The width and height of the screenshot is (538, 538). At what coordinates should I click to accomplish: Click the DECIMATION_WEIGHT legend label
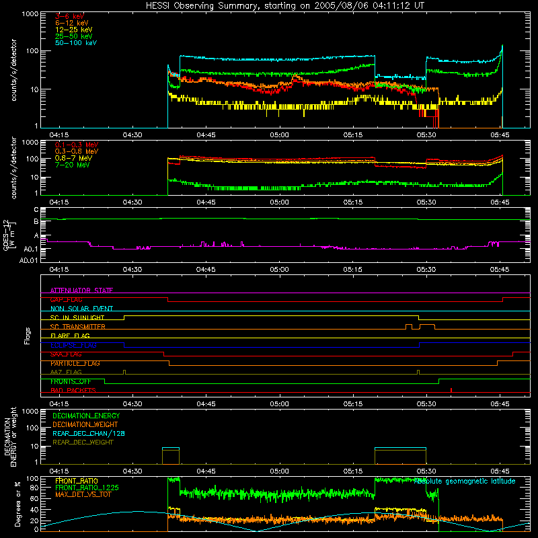[x=85, y=424]
